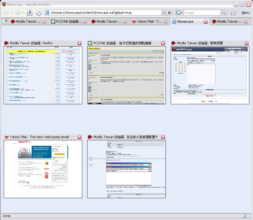Image resolution: width=253 pixels, height=220 pixels.
Task: Click the new tab icon in tab strip
Action: pos(5,22)
